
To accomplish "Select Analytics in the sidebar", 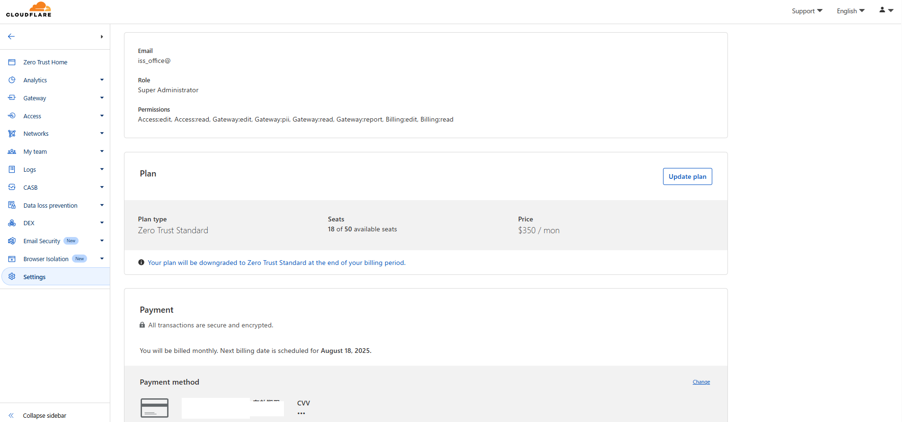I will pos(35,80).
